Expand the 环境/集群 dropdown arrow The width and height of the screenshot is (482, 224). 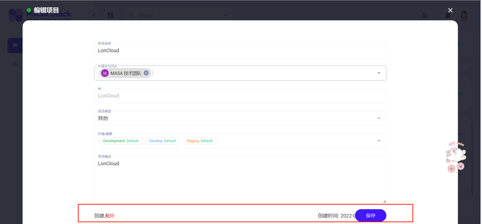(379, 141)
